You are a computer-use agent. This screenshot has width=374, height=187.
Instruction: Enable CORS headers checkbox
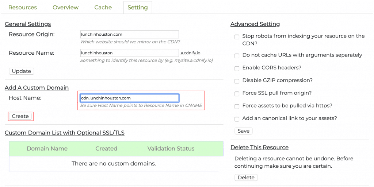[x=237, y=68]
